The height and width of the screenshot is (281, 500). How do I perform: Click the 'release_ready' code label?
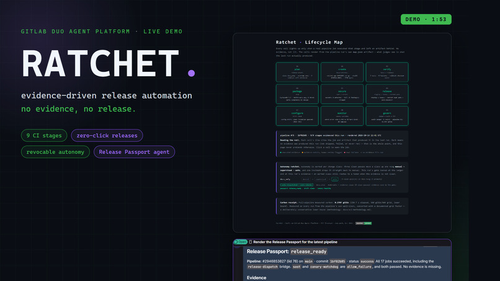(x=309, y=252)
